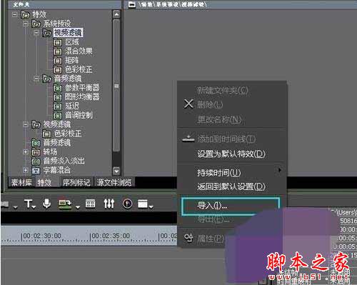
Task: Click the 音频淡入淡出 effect icon
Action: point(36,161)
